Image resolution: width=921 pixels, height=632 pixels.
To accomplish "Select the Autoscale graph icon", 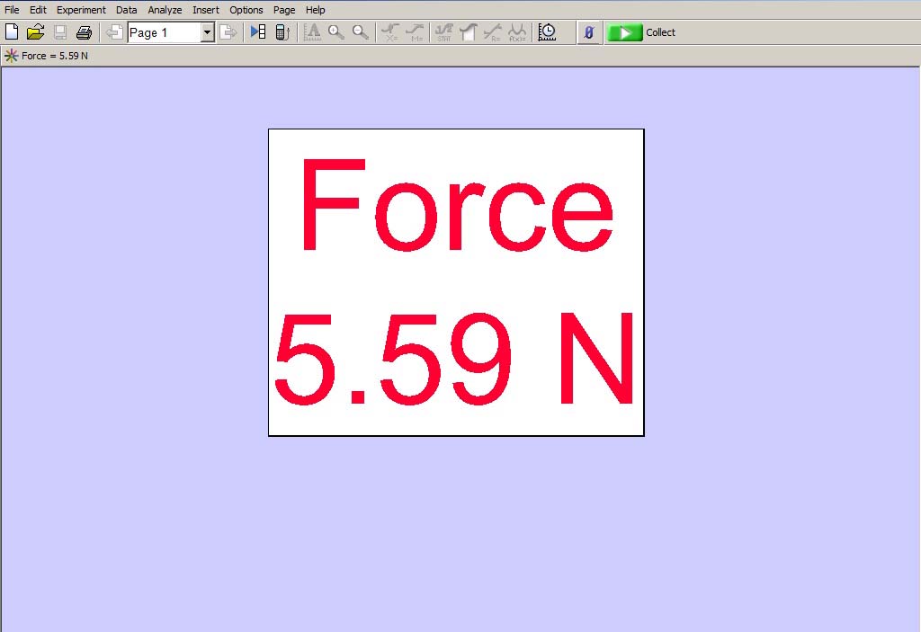I will [311, 31].
